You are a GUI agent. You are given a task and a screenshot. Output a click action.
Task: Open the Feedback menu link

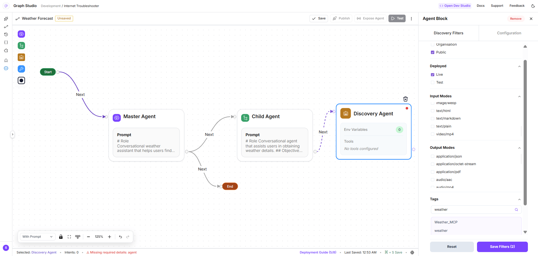tap(517, 6)
